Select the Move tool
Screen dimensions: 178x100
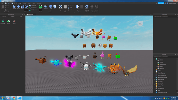tap(18, 7)
